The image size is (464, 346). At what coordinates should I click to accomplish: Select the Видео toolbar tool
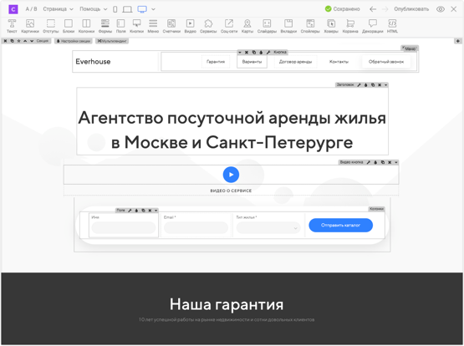(190, 26)
